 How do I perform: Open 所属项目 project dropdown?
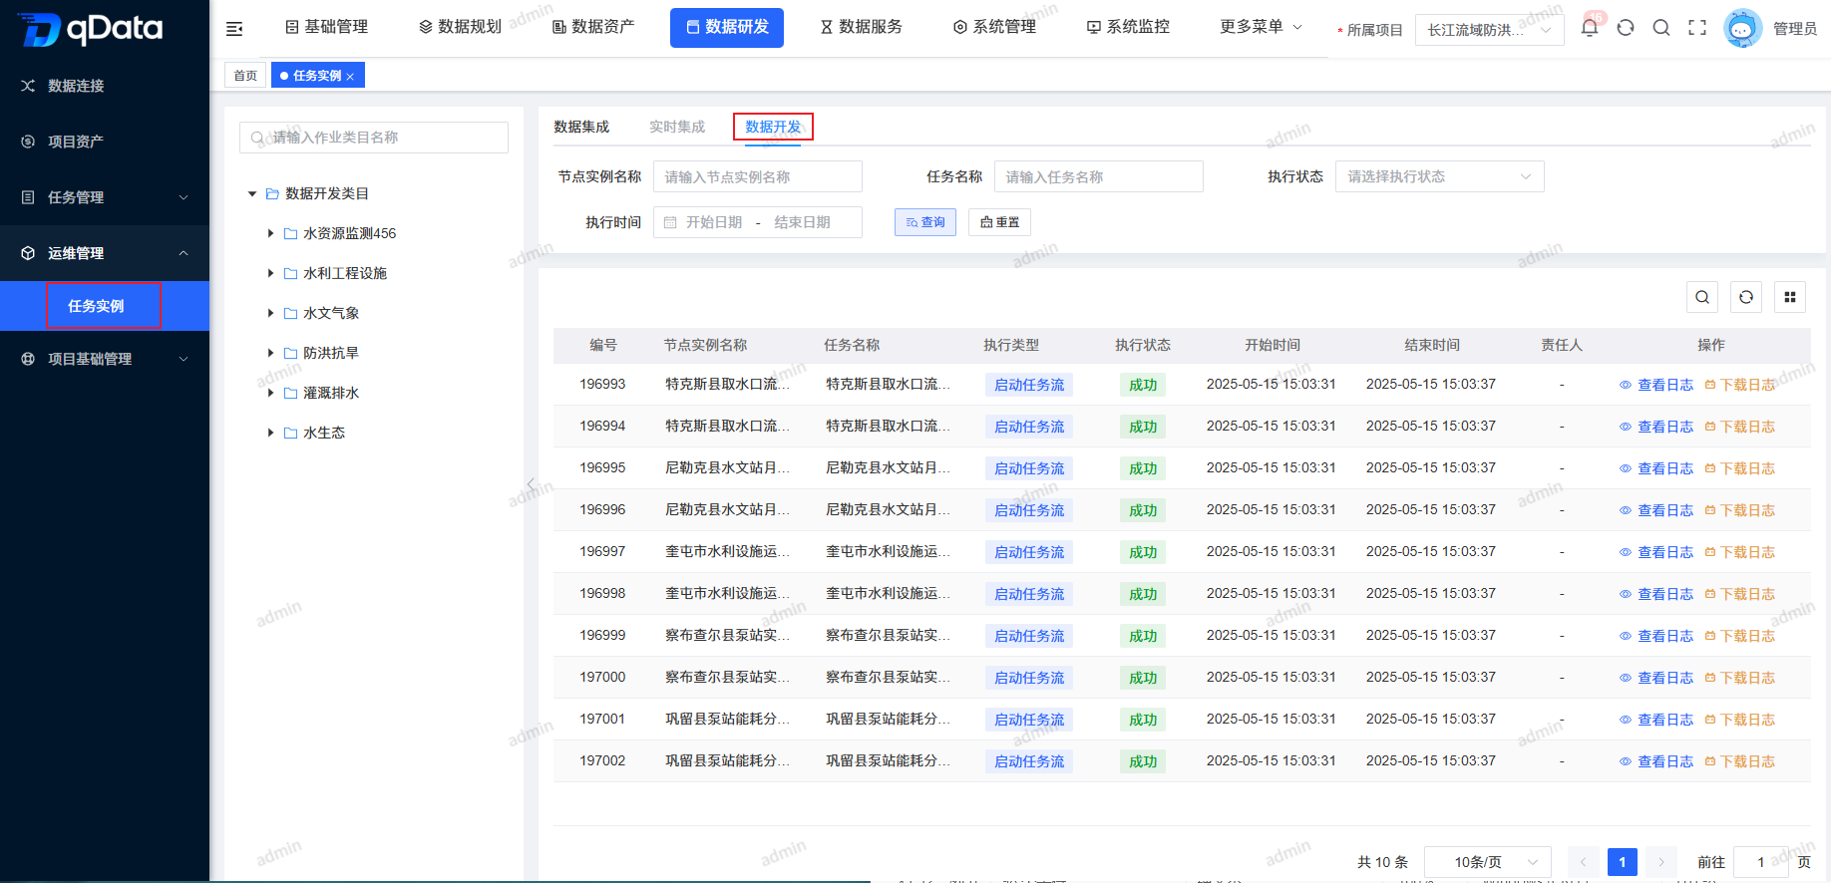coord(1489,30)
